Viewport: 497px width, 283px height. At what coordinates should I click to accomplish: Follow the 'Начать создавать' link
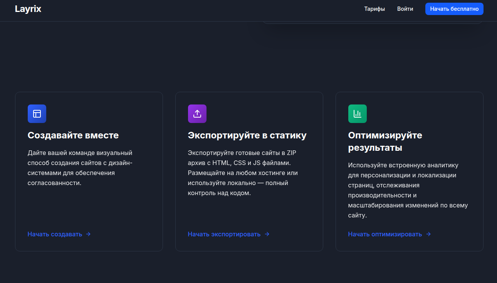click(55, 234)
